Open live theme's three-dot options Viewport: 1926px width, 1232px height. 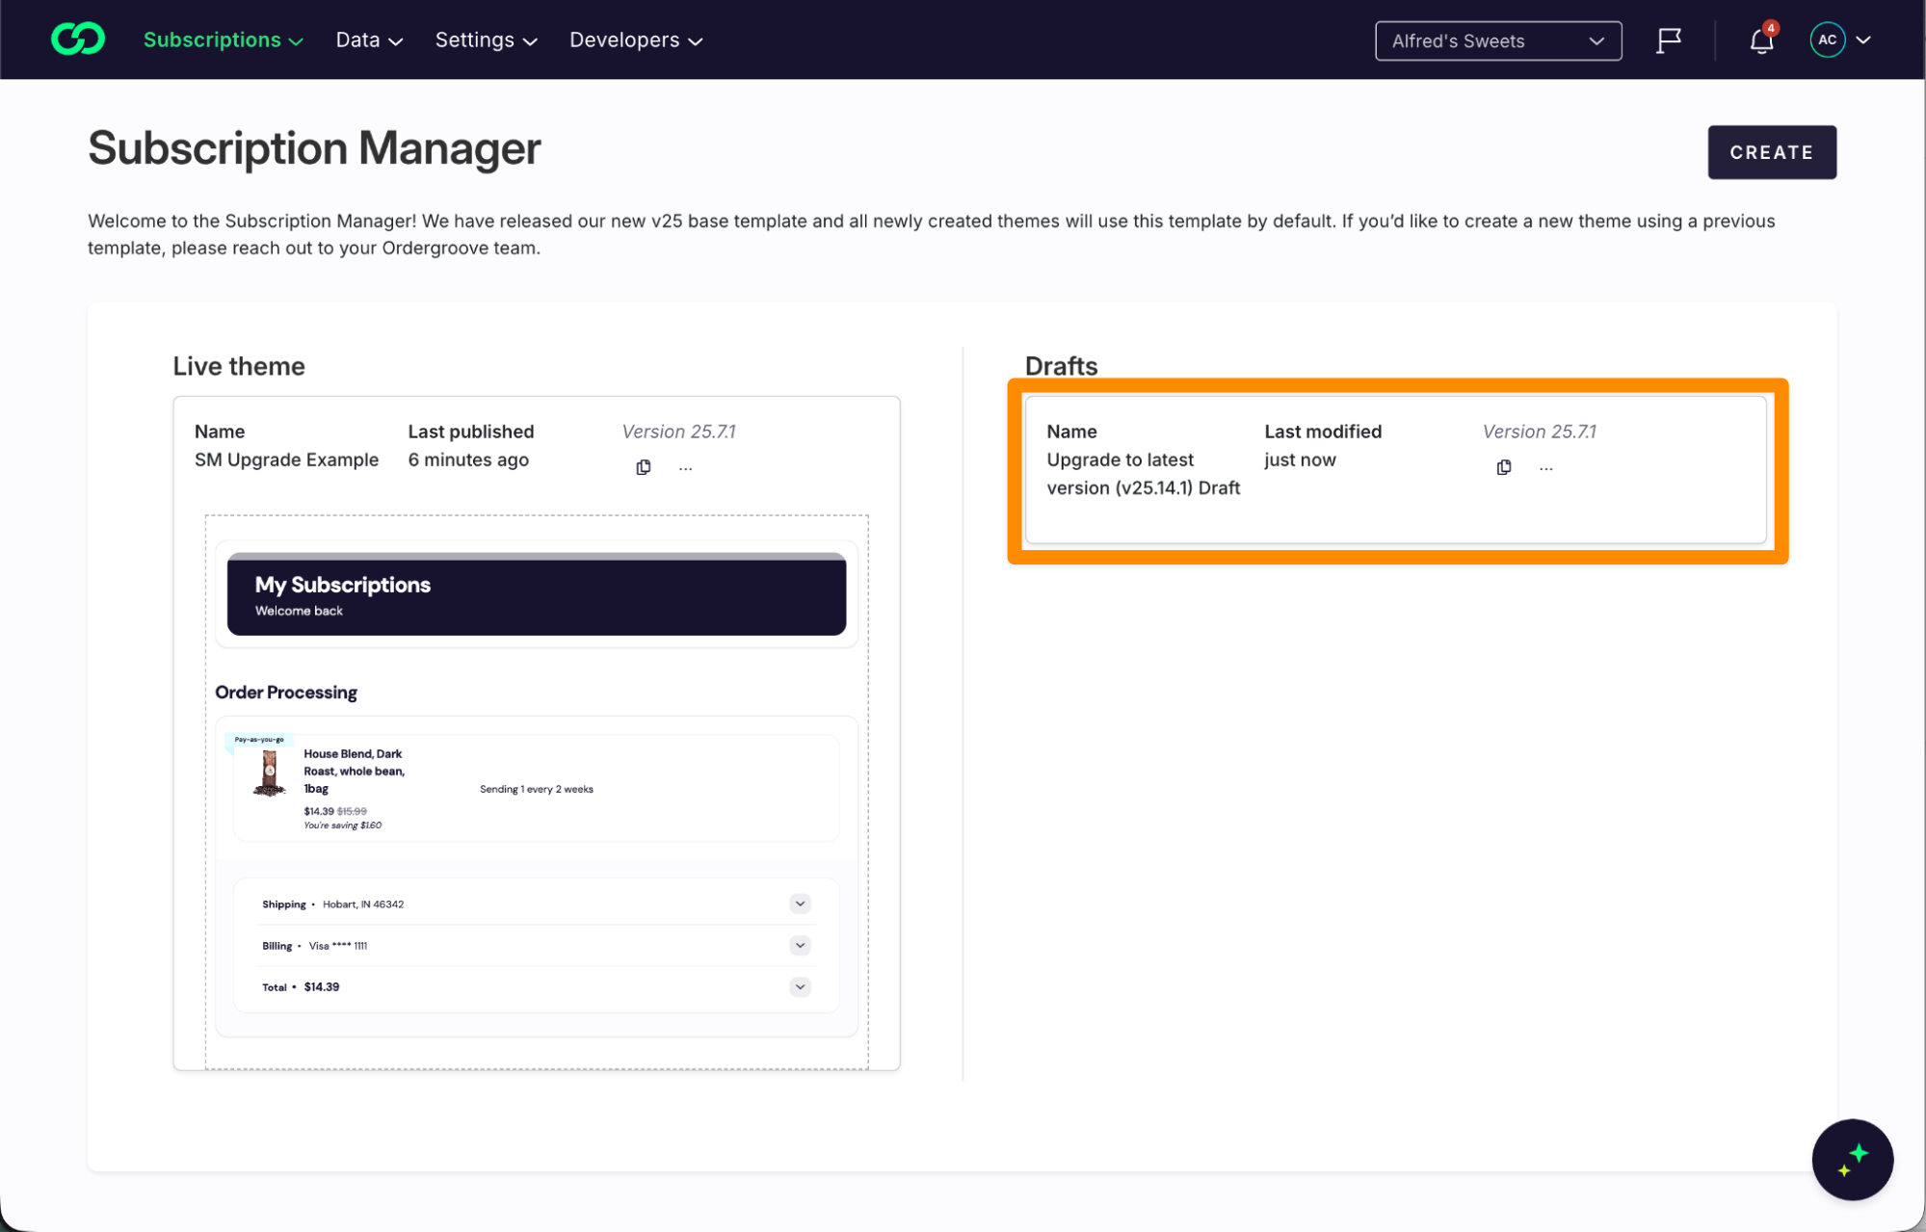tap(685, 467)
